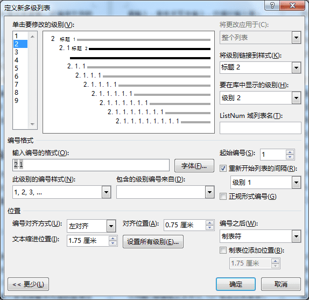Click 对齐位置 field showing 0.75 厘米
This screenshot has width=309, height=300.
pyautogui.click(x=185, y=225)
